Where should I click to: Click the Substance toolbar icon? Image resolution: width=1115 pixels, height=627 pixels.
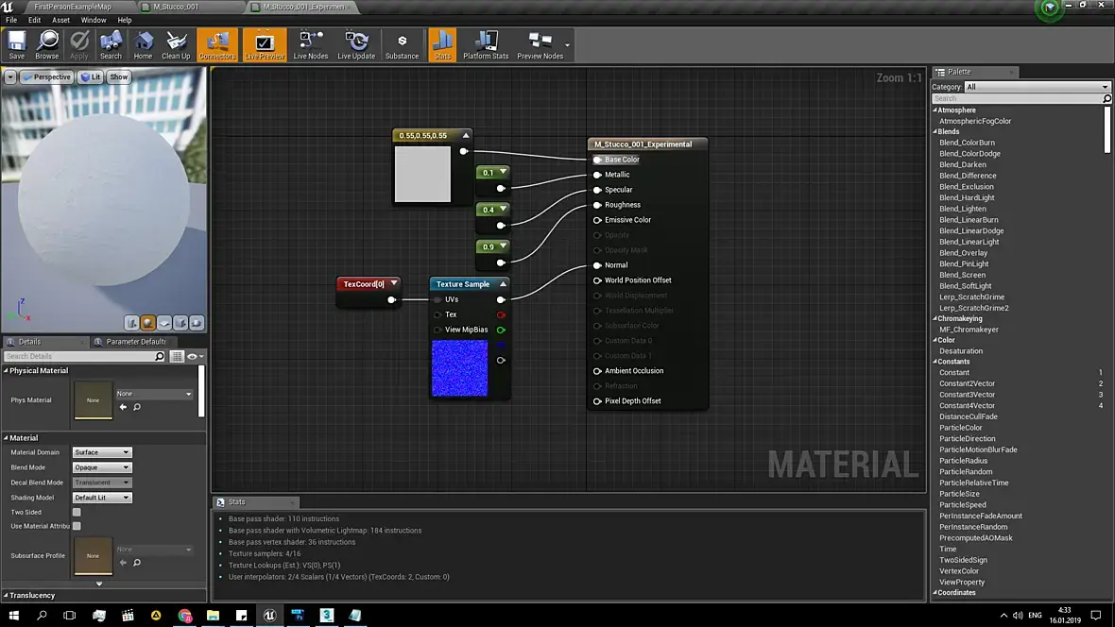click(x=402, y=44)
